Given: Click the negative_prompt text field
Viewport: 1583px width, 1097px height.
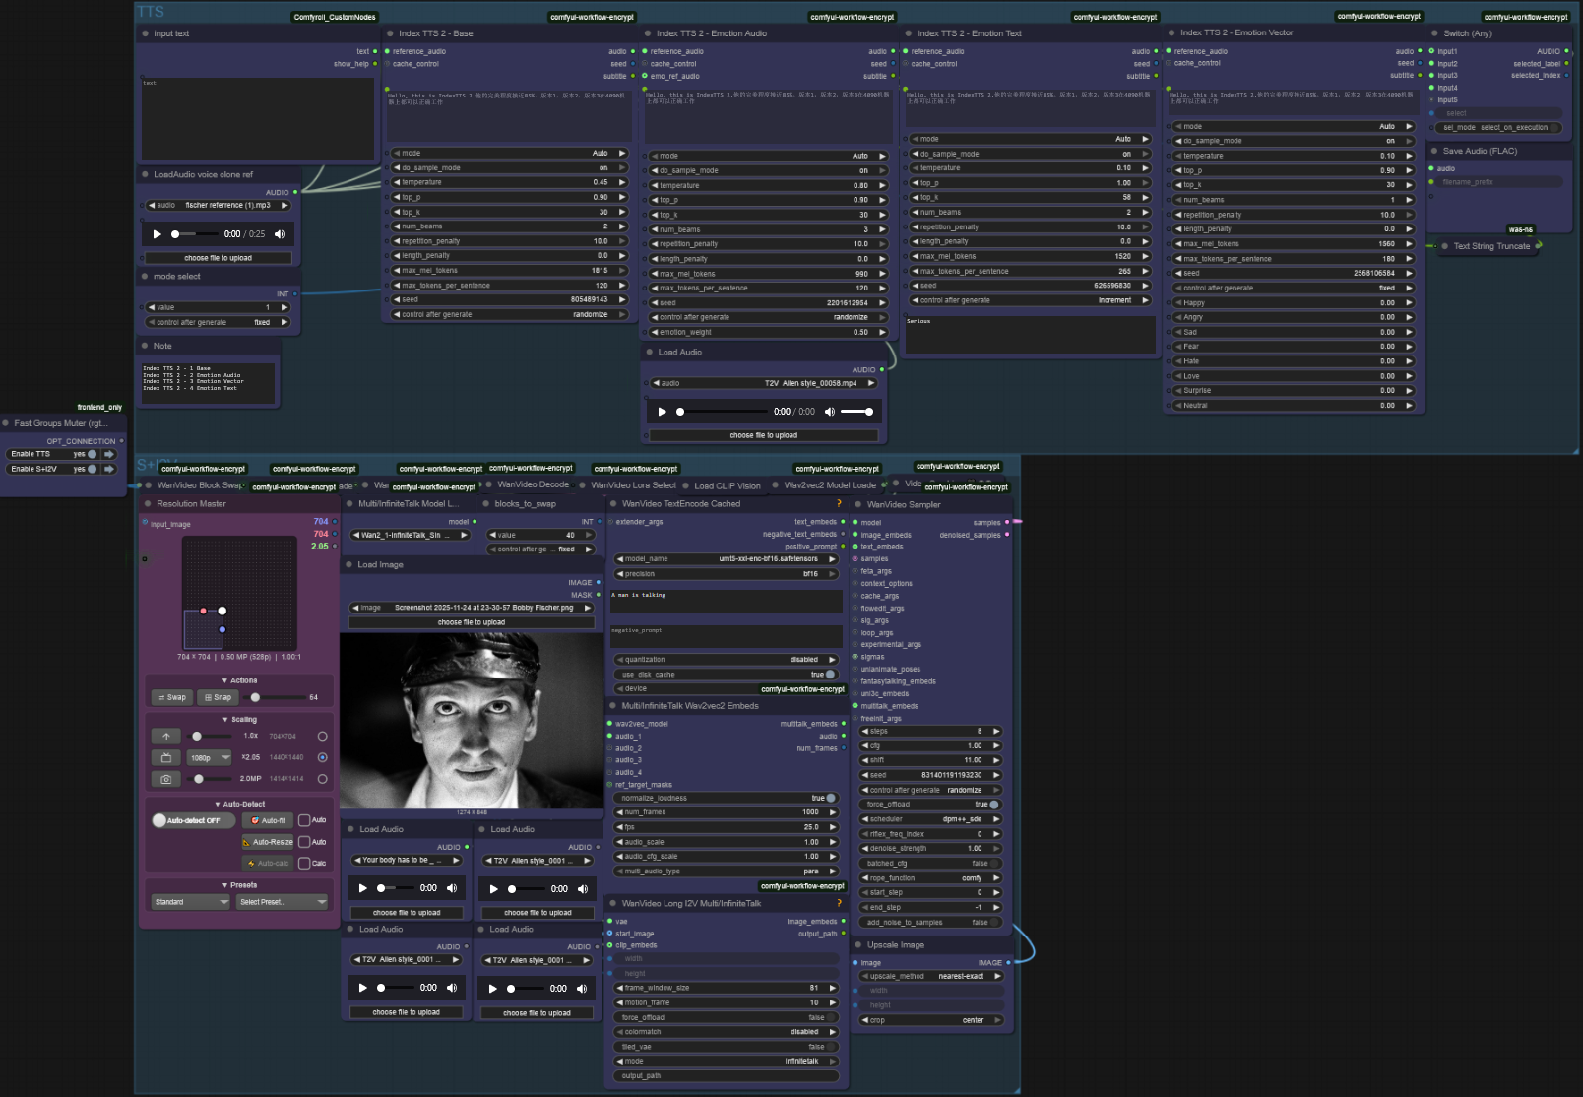Looking at the screenshot, I should [727, 636].
